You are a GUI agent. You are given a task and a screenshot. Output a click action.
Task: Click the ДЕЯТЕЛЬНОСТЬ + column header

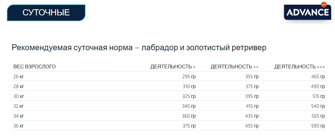pyautogui.click(x=173, y=66)
